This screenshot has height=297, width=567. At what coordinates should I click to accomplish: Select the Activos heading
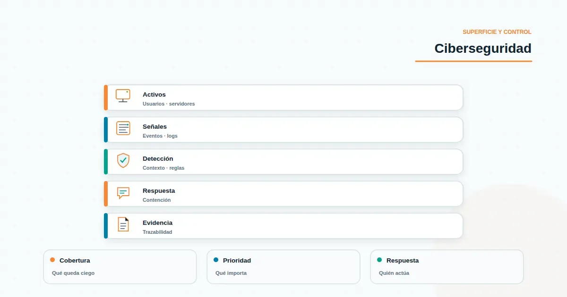click(x=154, y=95)
